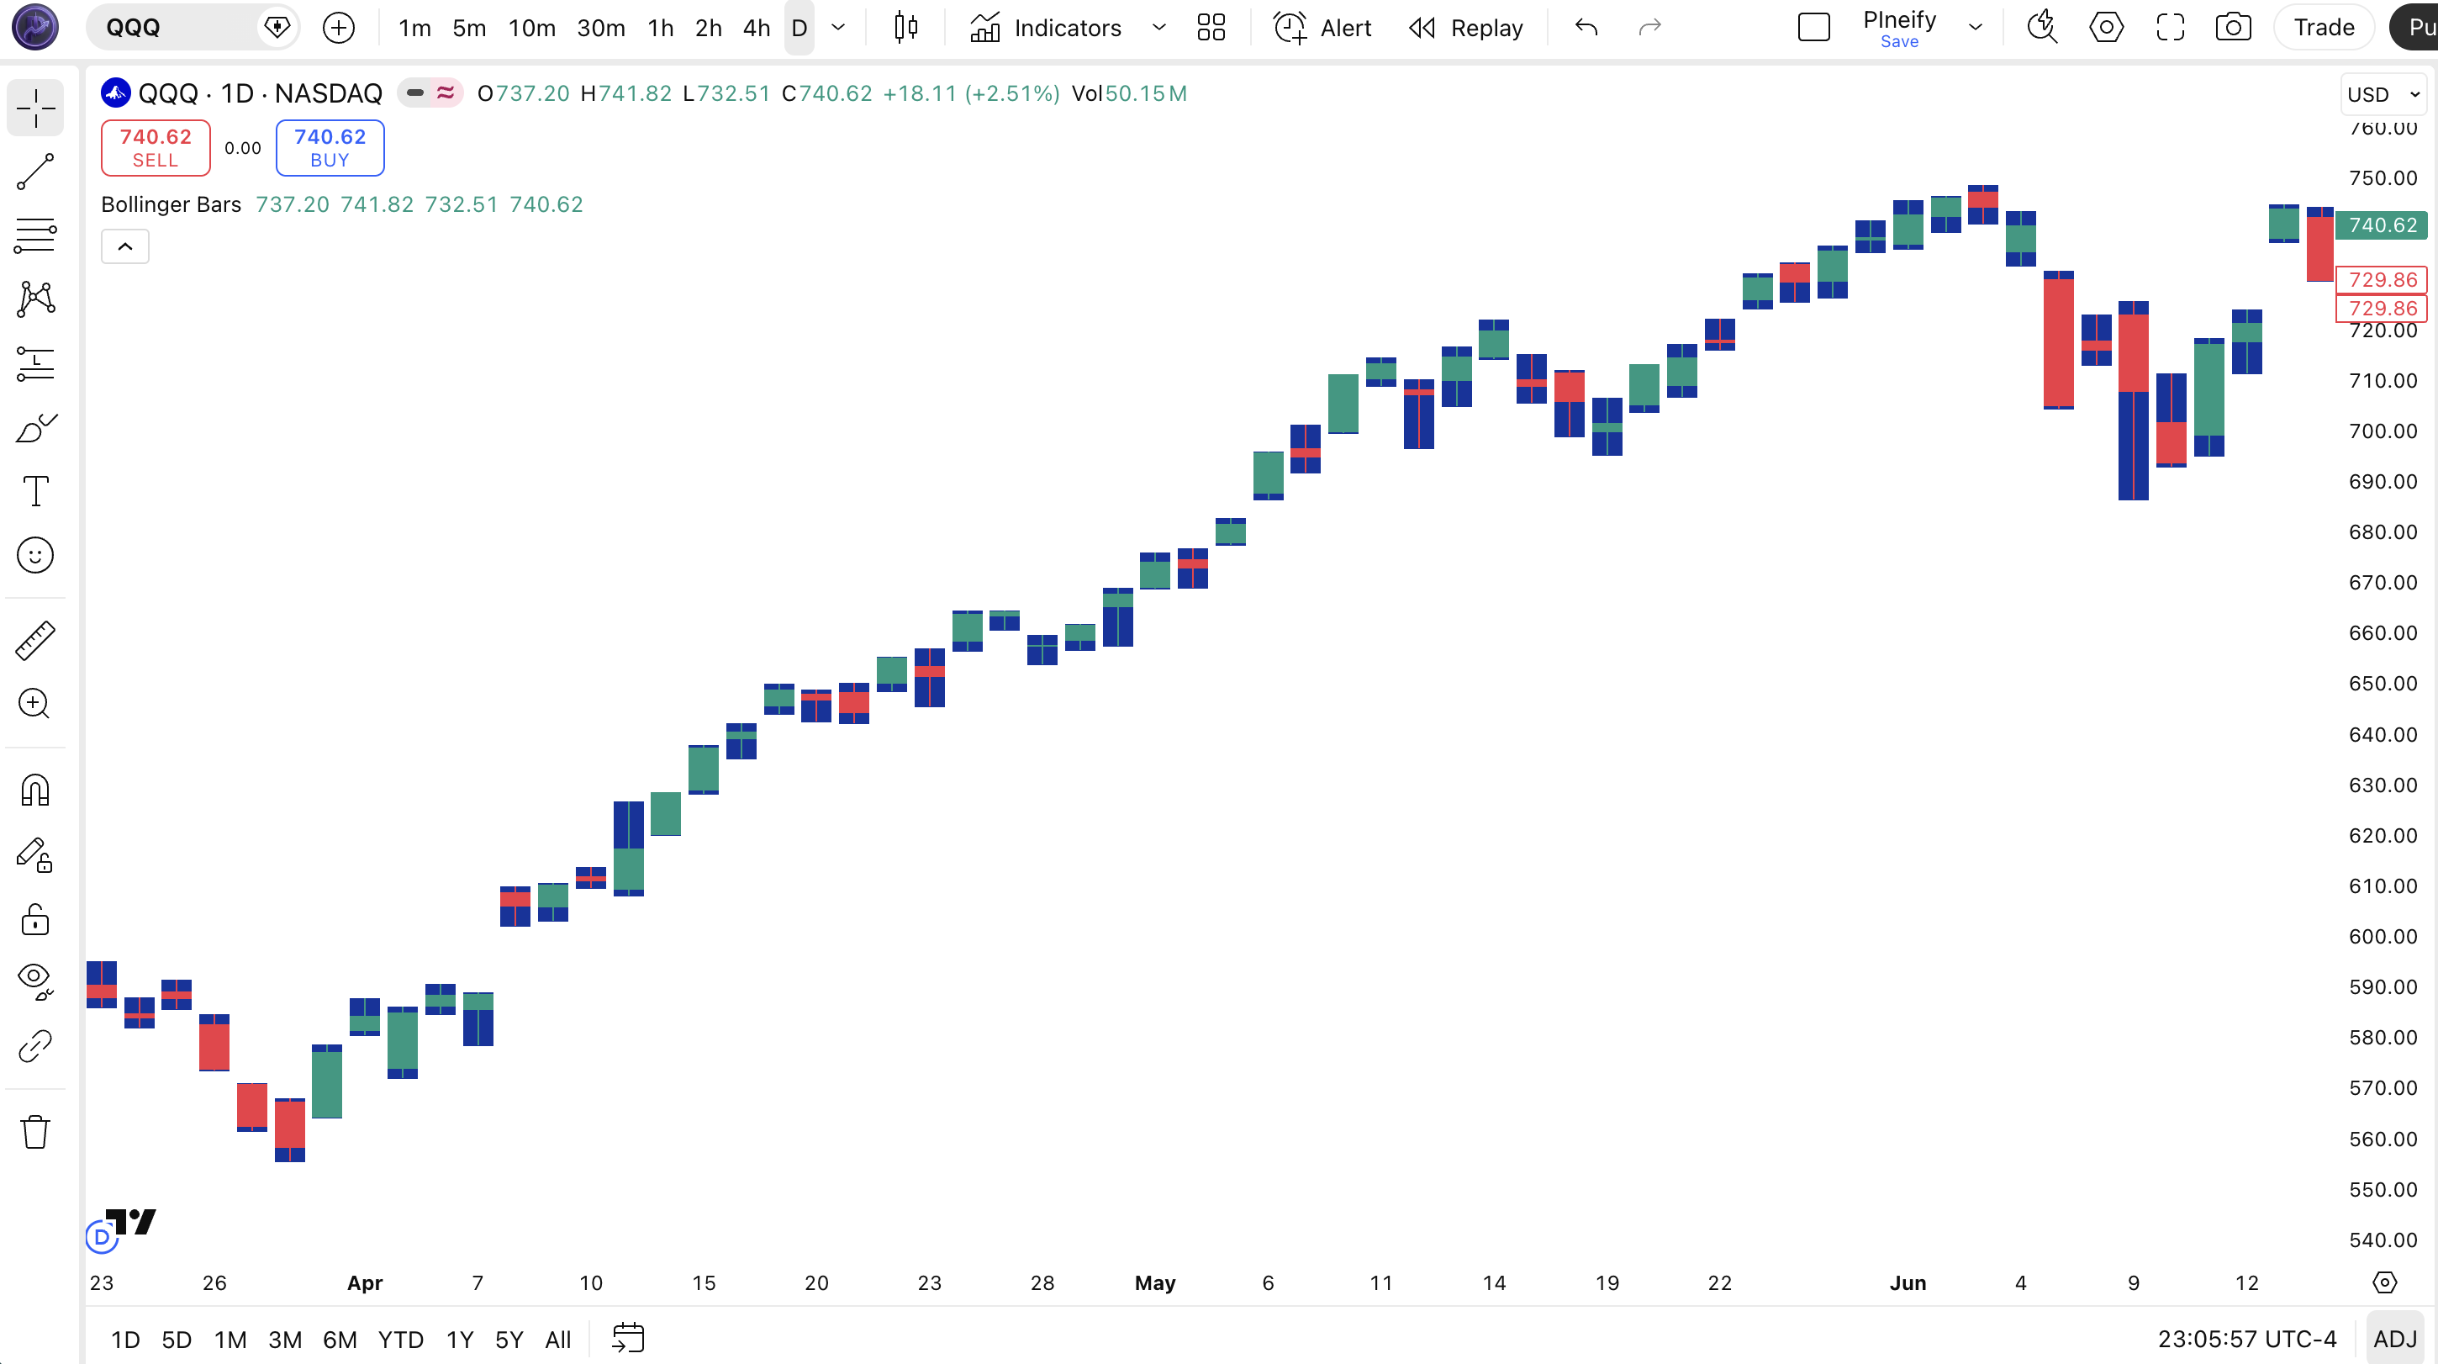The height and width of the screenshot is (1364, 2438).
Task: Select the Text annotation tool
Action: (x=35, y=491)
